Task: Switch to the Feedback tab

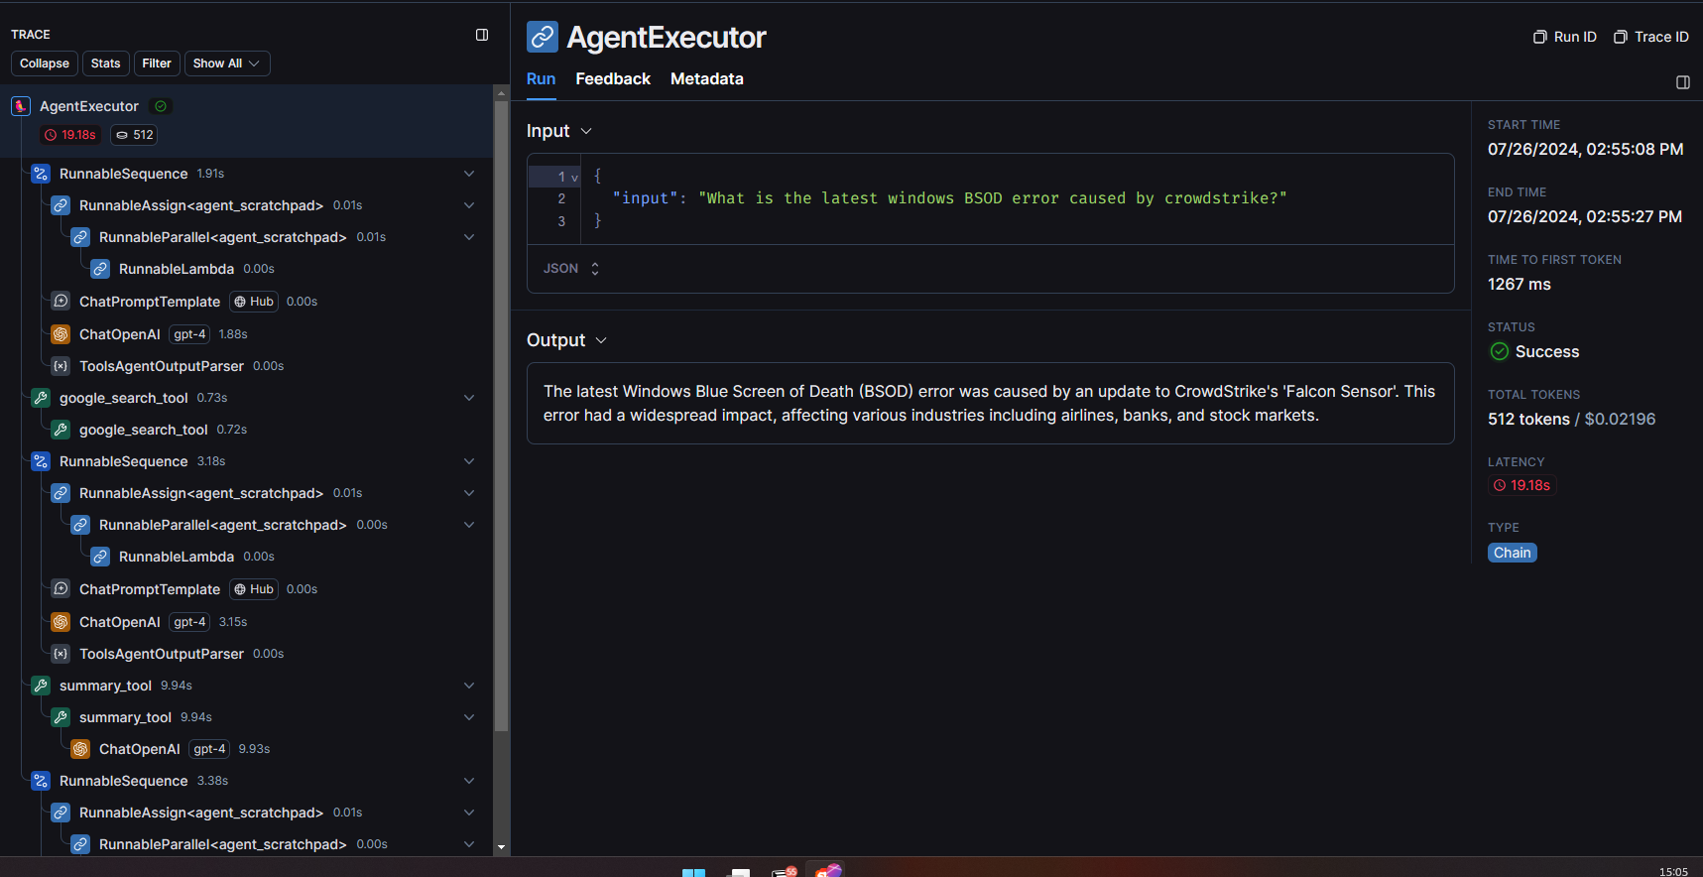Action: click(x=613, y=79)
